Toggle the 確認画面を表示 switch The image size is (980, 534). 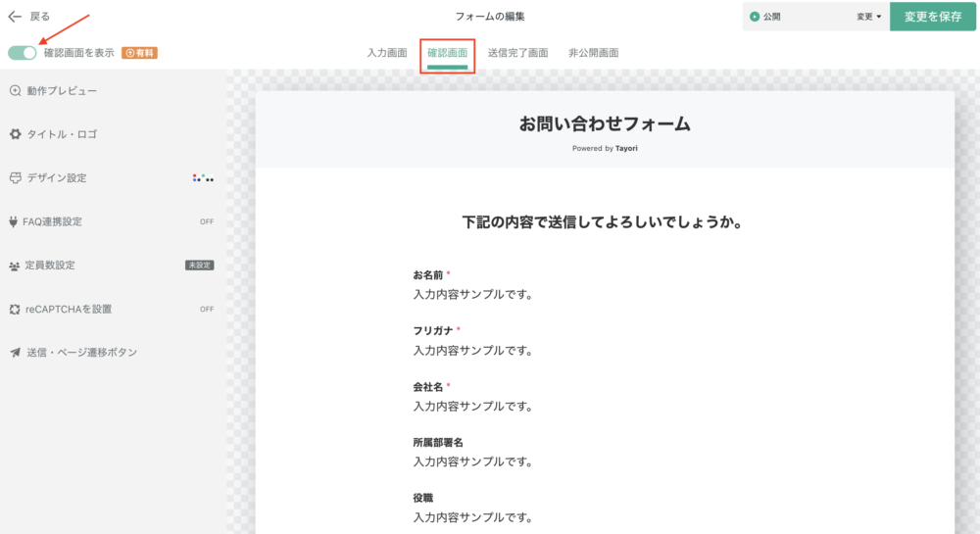[23, 53]
